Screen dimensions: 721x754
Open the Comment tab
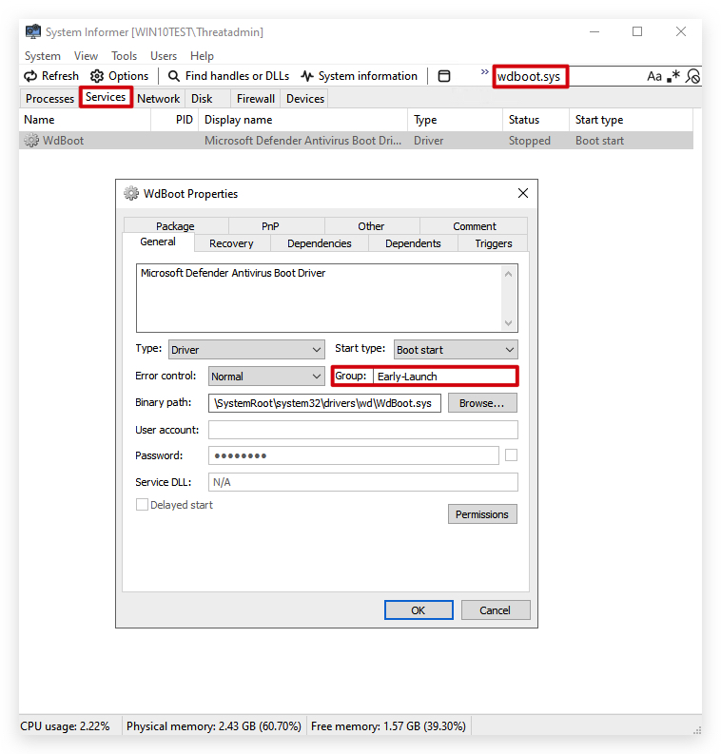(475, 226)
